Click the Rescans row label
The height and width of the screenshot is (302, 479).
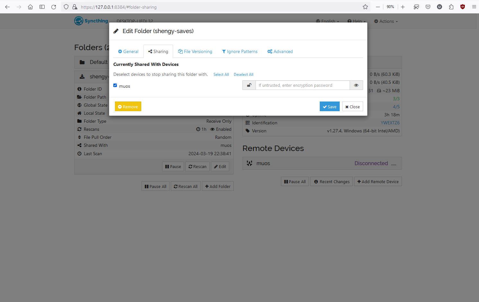[x=91, y=129]
